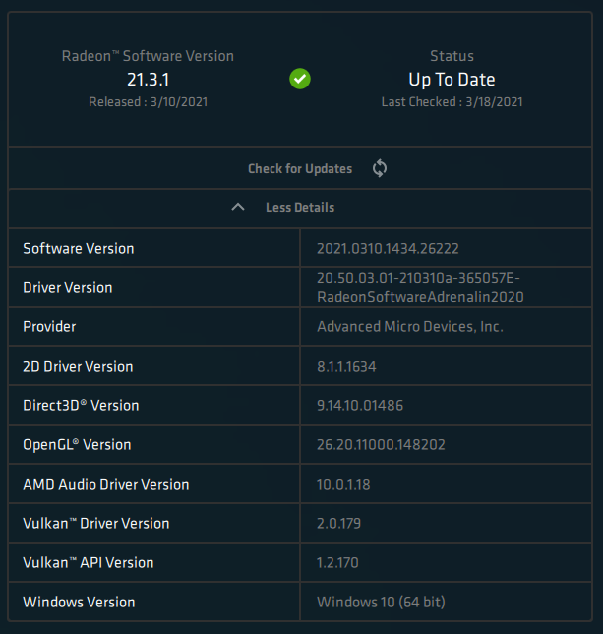Select the value 2.0.179
Image resolution: width=603 pixels, height=634 pixels.
pos(338,523)
